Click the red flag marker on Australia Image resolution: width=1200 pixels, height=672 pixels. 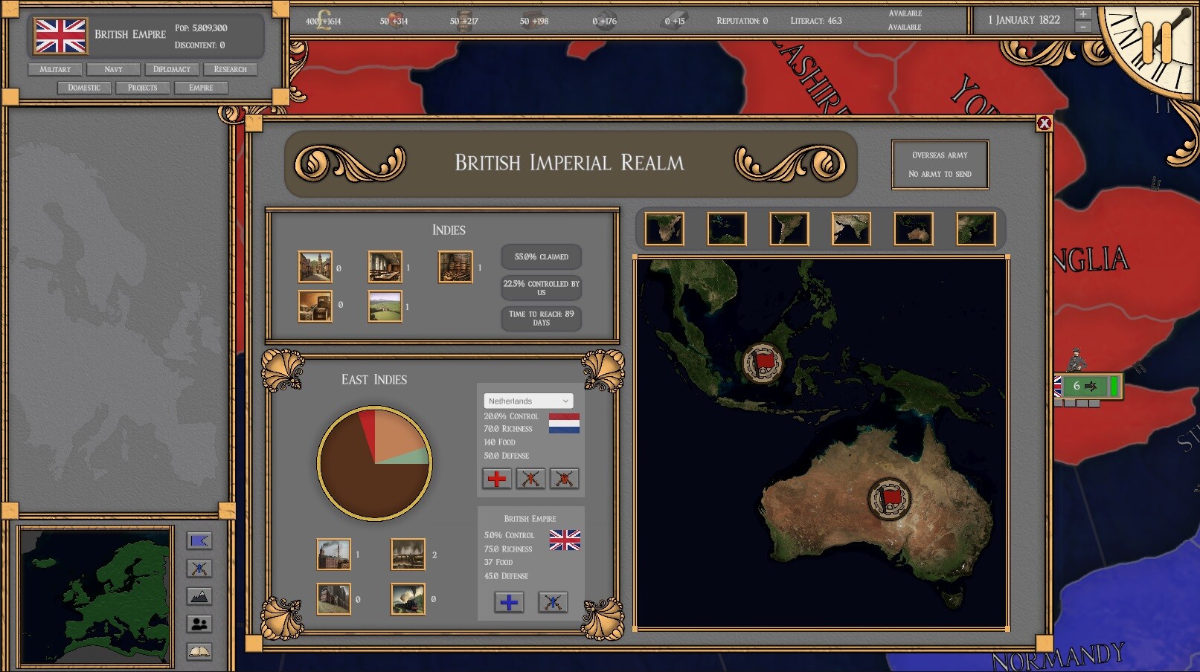[x=889, y=499]
